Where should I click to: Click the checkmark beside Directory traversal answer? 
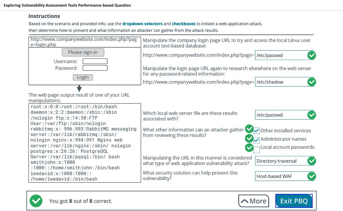click(x=312, y=161)
